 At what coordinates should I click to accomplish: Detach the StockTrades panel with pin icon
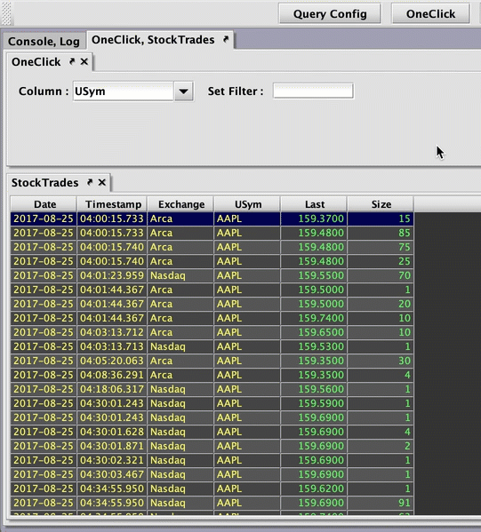tap(90, 183)
